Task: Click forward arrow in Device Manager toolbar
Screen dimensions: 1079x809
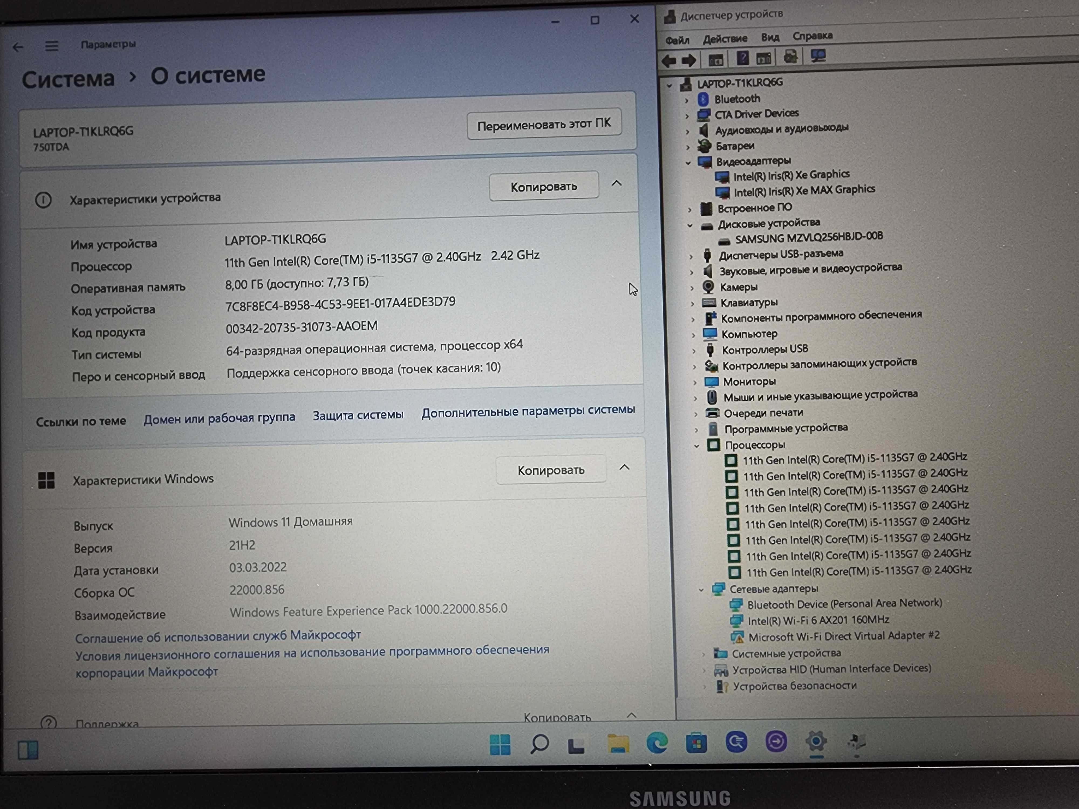Action: click(x=689, y=60)
